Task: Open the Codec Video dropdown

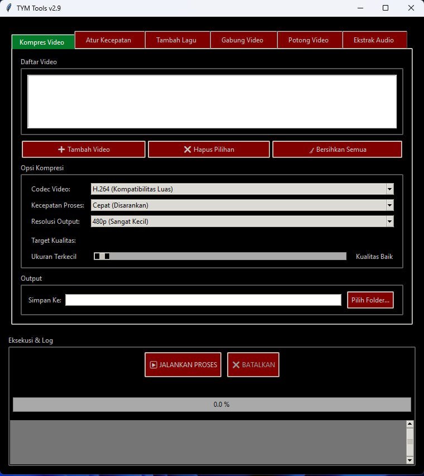Action: tap(389, 189)
